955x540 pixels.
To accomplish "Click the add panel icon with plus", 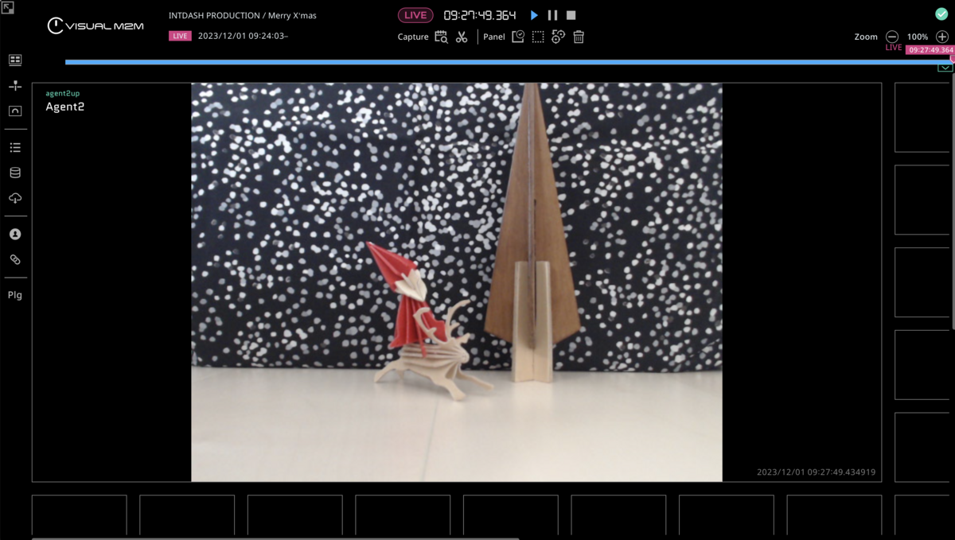I will [559, 37].
